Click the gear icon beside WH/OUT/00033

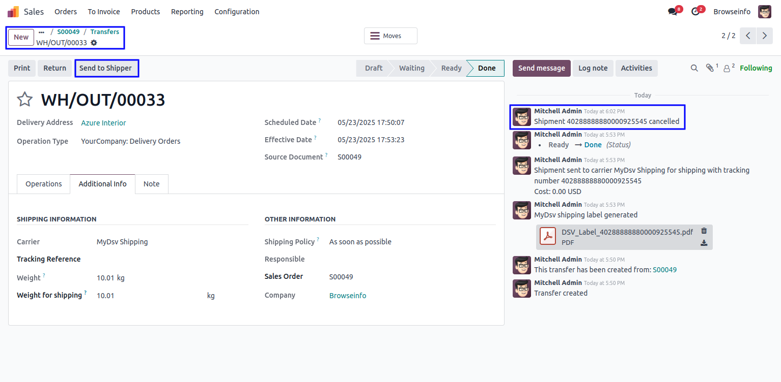94,43
